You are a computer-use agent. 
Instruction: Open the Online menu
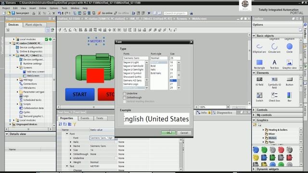[x=42, y=8]
